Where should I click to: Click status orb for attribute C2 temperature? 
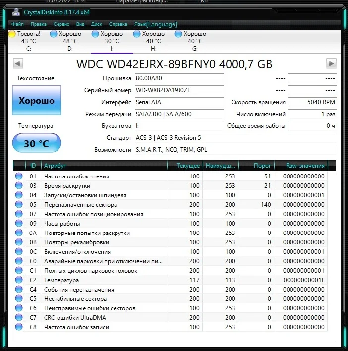point(19,280)
